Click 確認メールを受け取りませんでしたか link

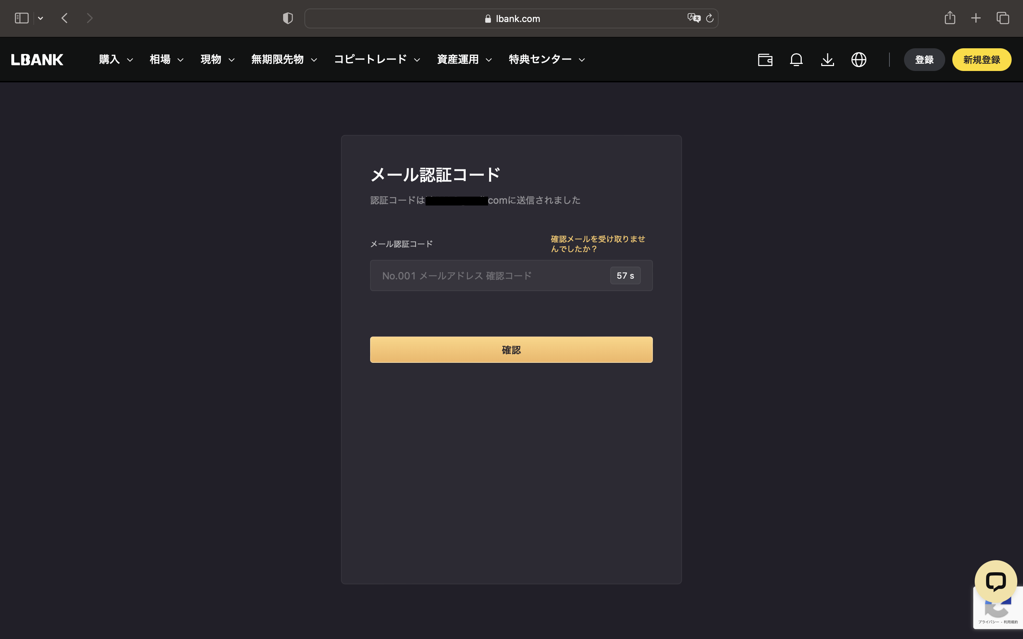click(x=598, y=244)
